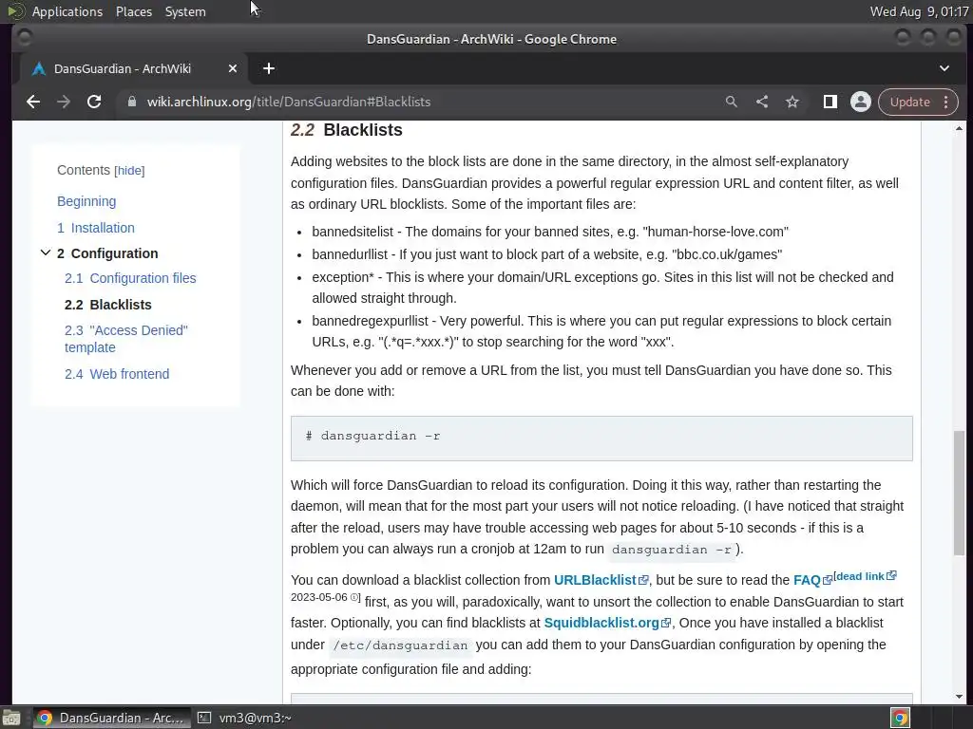Screen dimensions: 973x729
Task: Reload the DansGuardian wiki page
Action: tap(94, 102)
